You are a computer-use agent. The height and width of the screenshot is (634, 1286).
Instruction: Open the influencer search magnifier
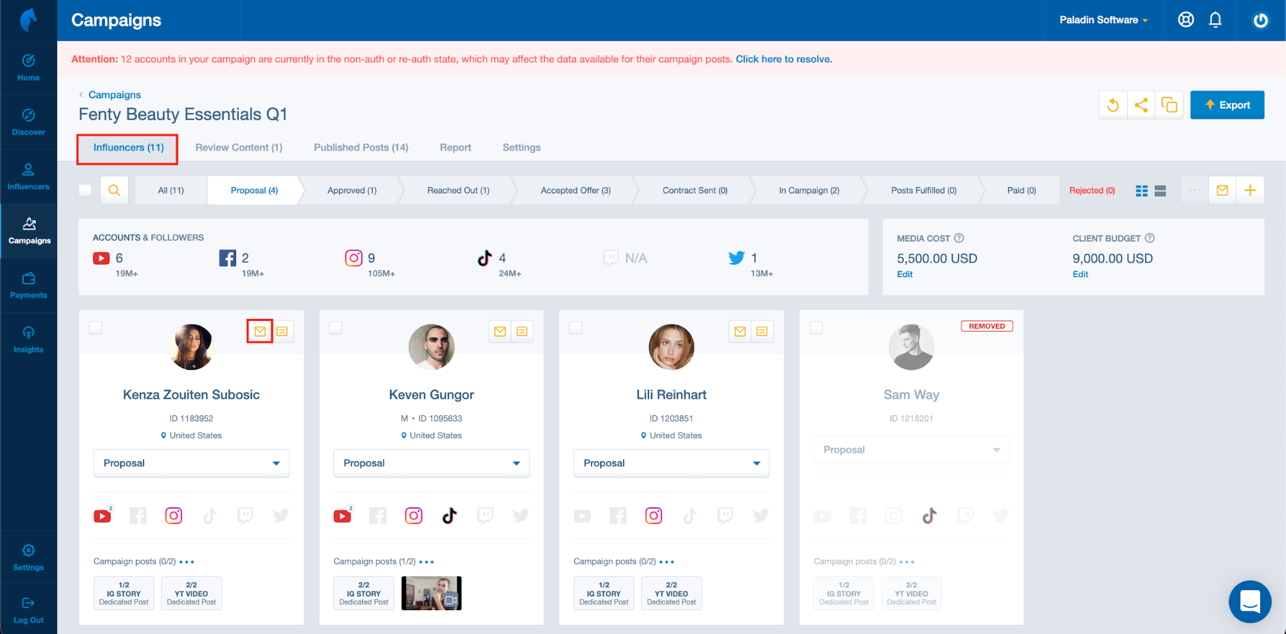pyautogui.click(x=115, y=190)
